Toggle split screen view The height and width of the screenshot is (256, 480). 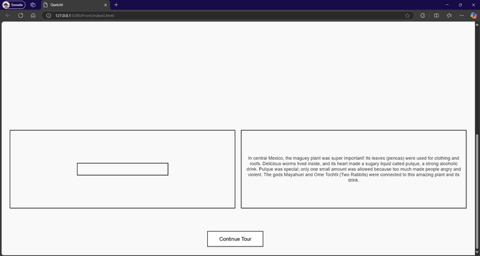[x=437, y=15]
